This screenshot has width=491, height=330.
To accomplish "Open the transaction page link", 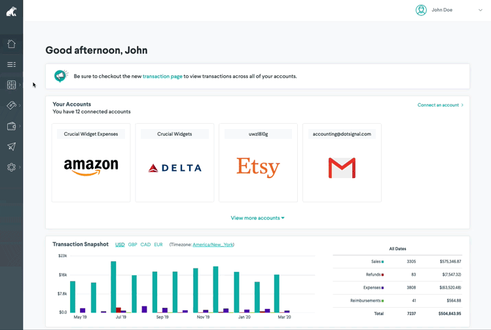I will point(162,77).
